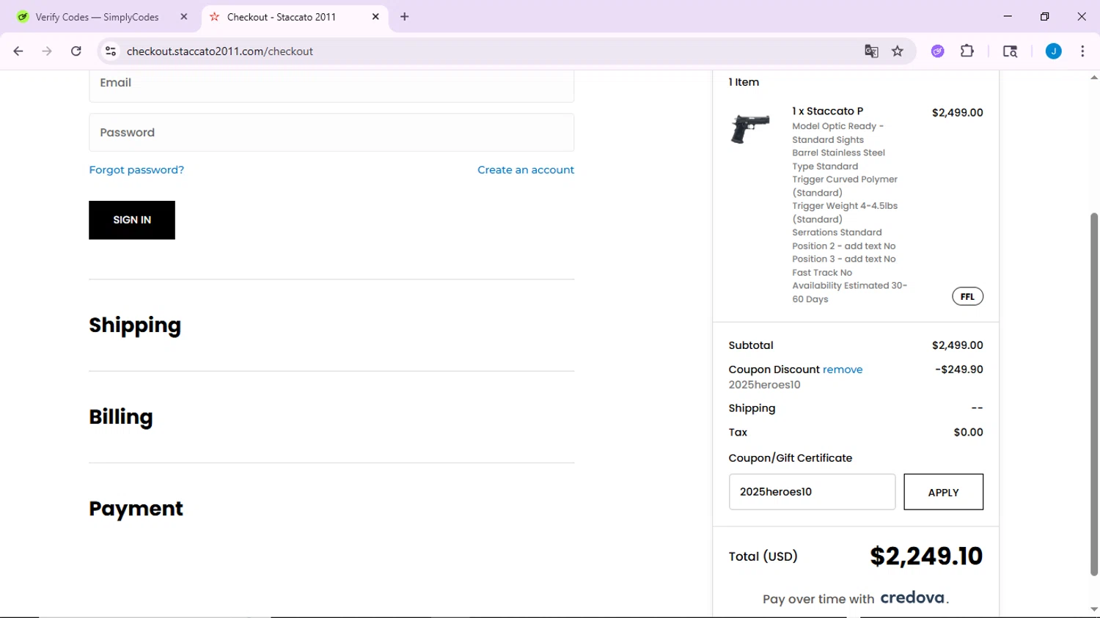This screenshot has width=1100, height=618.
Task: Open the purple SimplyCodes extension icon
Action: click(938, 51)
